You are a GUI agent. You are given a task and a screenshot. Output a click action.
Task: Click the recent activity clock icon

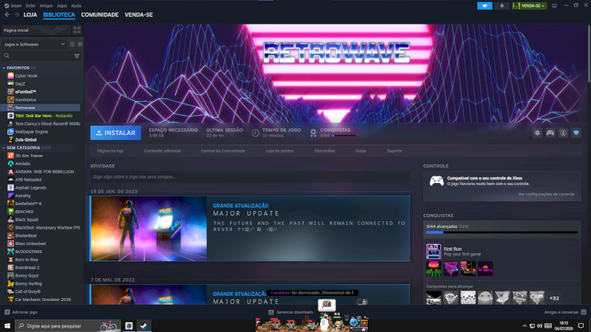72,44
